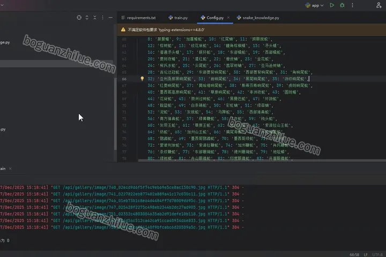The height and width of the screenshot is (257, 386).
Task: Open the app run configuration dropdown
Action: coord(314,5)
